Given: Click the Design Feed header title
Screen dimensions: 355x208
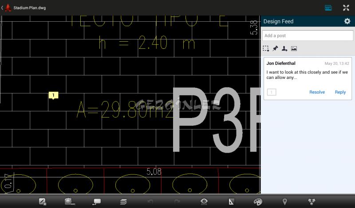Looking at the screenshot, I should (x=278, y=21).
